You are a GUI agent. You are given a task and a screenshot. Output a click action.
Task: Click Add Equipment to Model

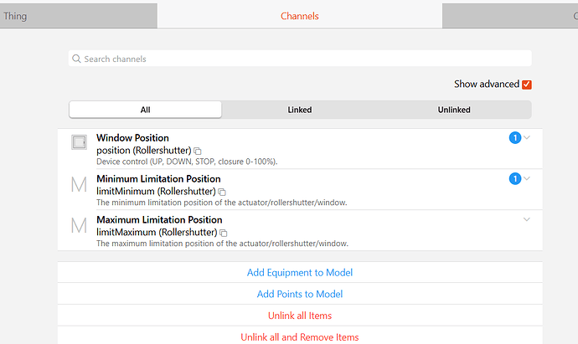coord(299,273)
